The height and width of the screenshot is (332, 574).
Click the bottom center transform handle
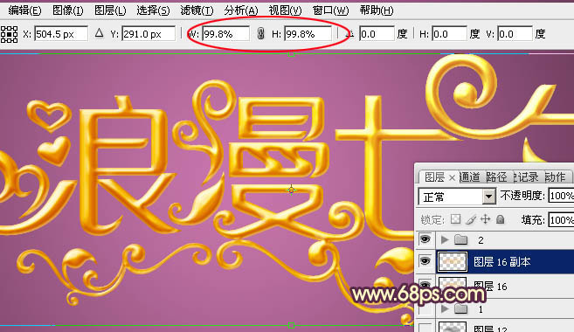292,325
